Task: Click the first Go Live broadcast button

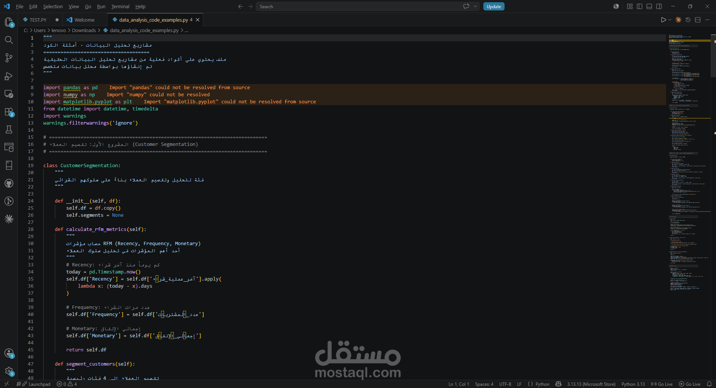Action: click(662, 384)
